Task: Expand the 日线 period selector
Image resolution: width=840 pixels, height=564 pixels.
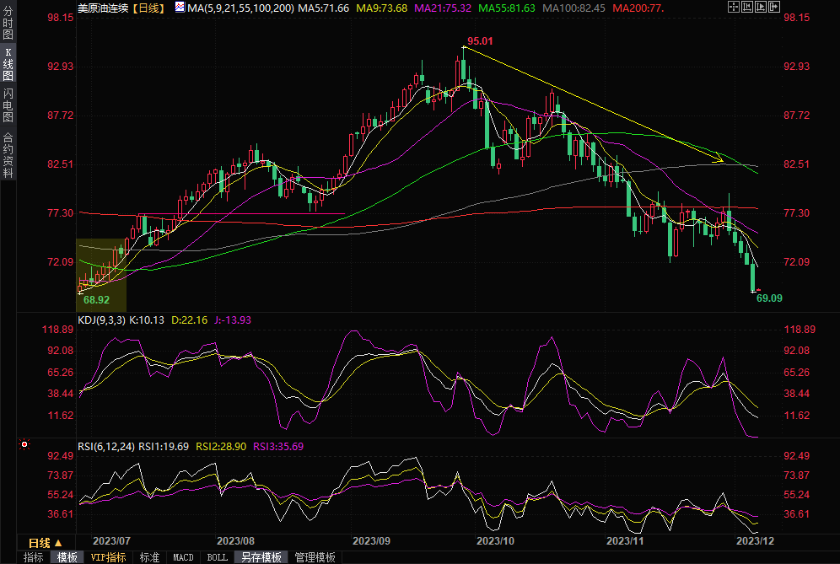Action: (46, 542)
